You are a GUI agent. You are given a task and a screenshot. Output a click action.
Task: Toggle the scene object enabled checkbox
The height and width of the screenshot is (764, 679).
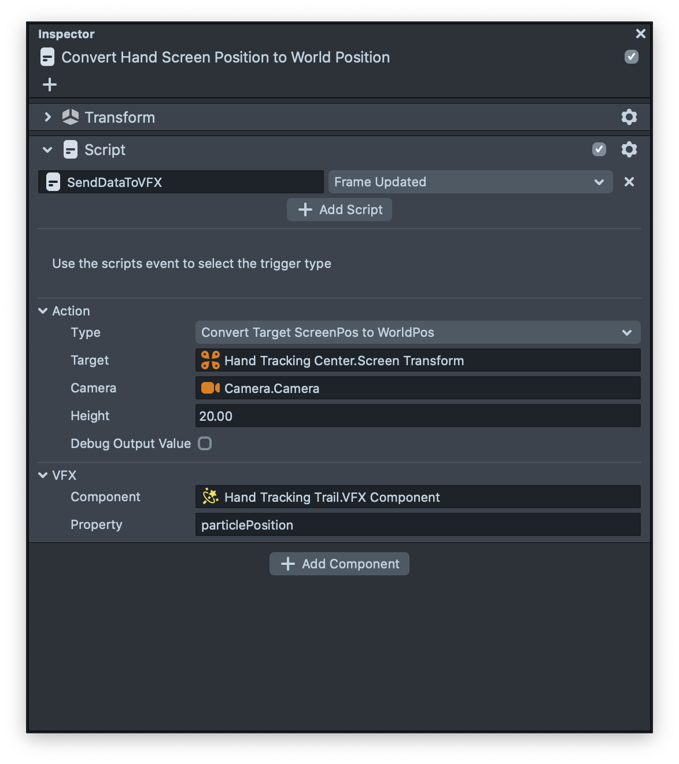click(x=631, y=57)
